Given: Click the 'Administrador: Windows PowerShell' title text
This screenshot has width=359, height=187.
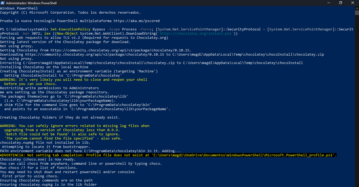Looking at the screenshot, I should pos(31,3).
